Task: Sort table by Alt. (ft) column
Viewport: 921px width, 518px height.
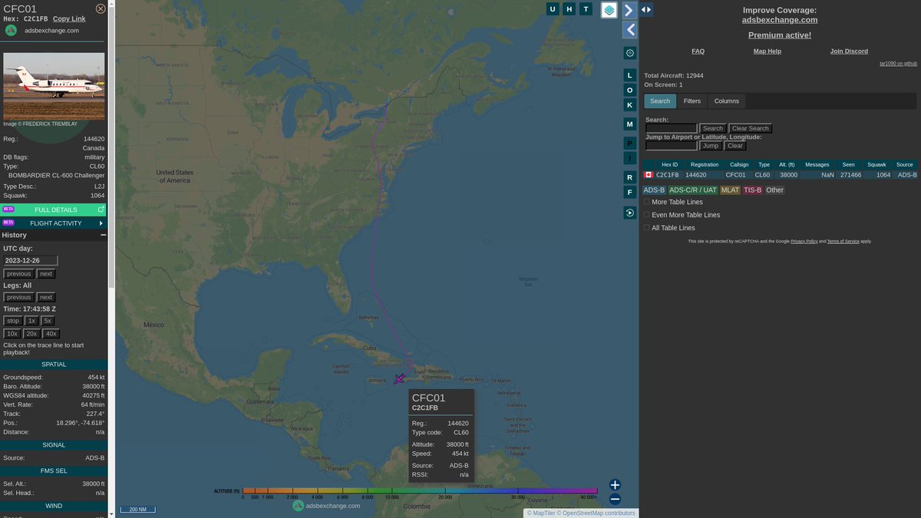Action: pos(788,164)
